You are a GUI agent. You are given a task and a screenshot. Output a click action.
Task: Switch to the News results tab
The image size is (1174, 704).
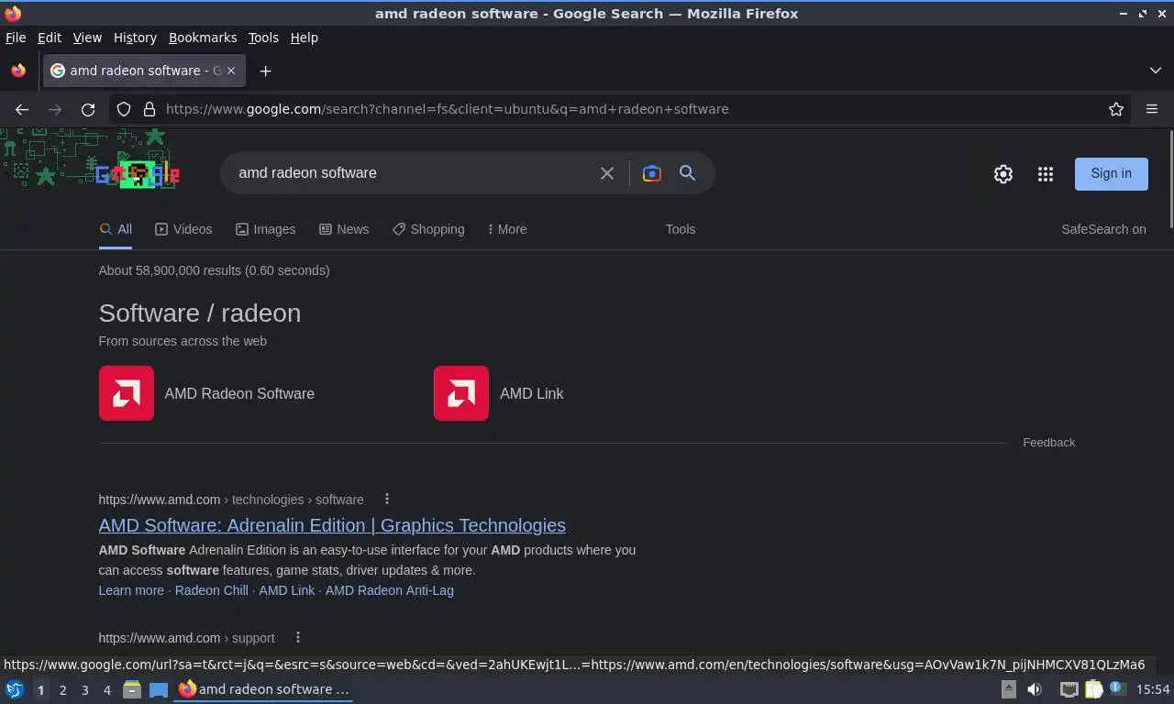click(344, 229)
